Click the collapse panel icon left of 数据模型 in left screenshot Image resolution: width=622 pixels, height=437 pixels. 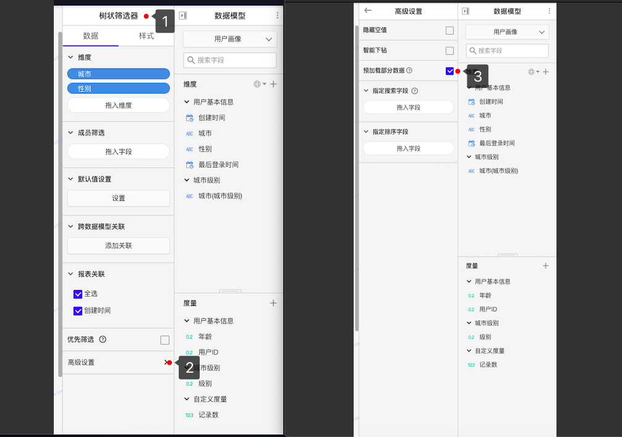pyautogui.click(x=183, y=15)
